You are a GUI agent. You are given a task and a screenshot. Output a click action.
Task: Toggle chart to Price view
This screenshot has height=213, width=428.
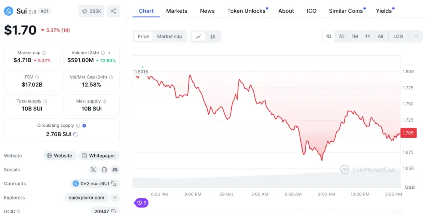143,36
